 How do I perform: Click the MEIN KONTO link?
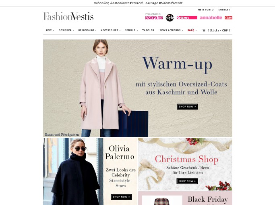point(206,10)
